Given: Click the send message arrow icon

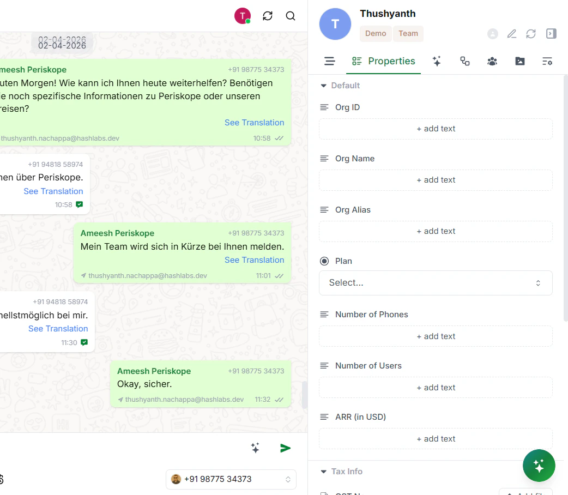Looking at the screenshot, I should (x=286, y=448).
